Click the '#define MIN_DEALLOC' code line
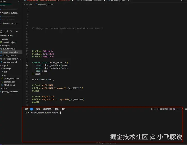 (x=58, y=99)
